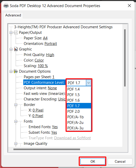Image resolution: width=136 pixels, height=168 pixels.
Task: Click the printer icon in title bar
Action: (6, 6)
